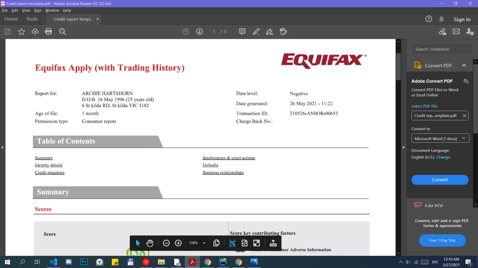Go to next page arrow

pyautogui.click(x=199, y=32)
